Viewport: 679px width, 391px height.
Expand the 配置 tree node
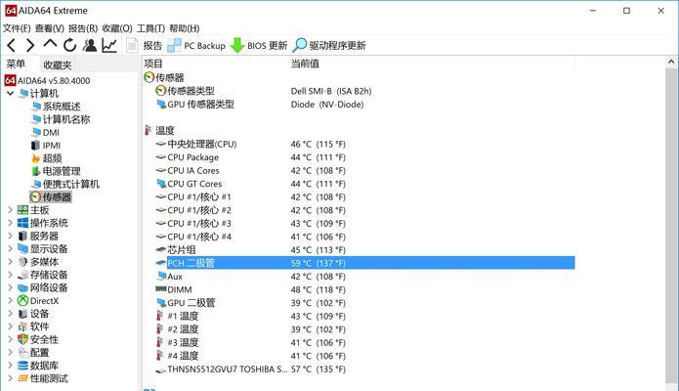pos(11,353)
